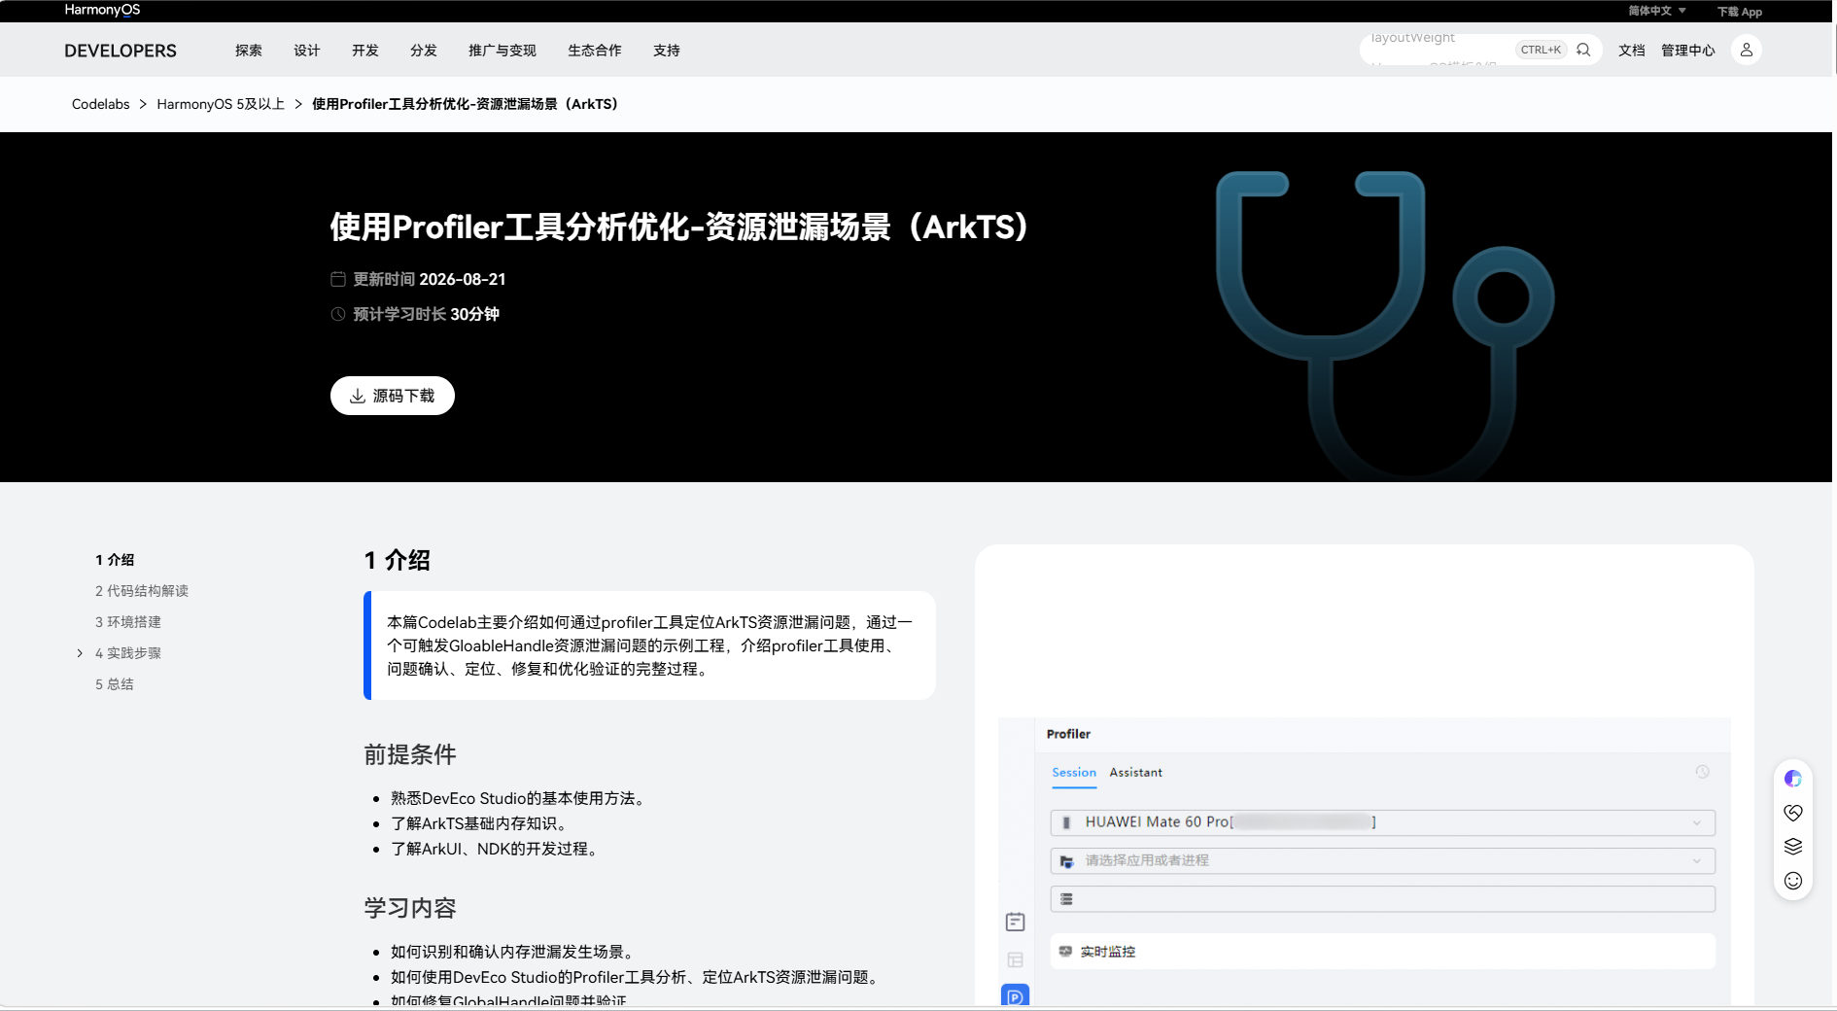Click the 源码下载 button
Viewport: 1837px width, 1011px height.
pos(393,396)
